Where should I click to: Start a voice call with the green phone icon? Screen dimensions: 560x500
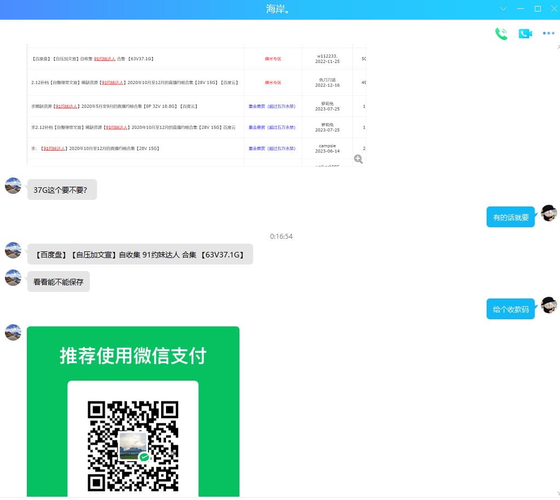pos(501,34)
